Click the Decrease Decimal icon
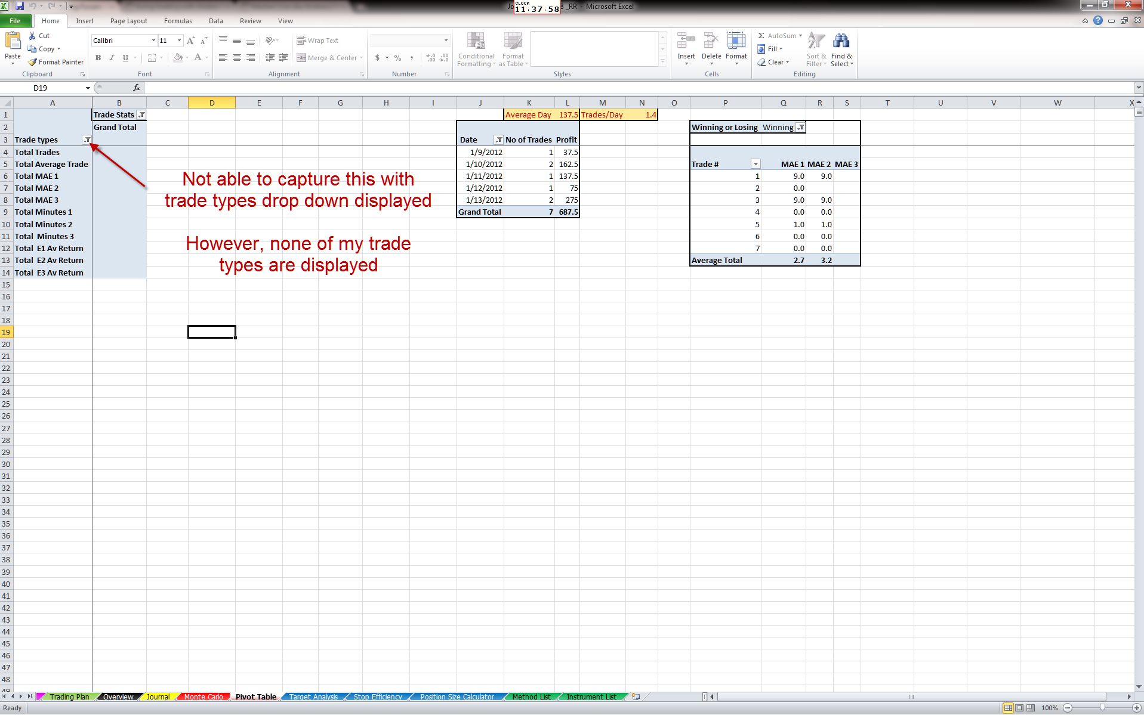1144x715 pixels. (444, 58)
